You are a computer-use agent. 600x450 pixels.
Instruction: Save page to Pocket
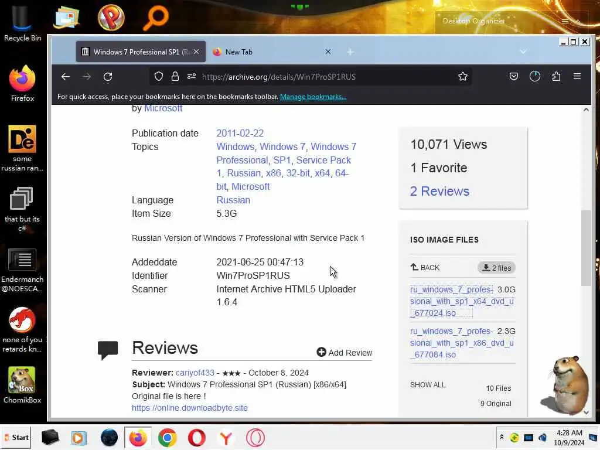click(513, 77)
